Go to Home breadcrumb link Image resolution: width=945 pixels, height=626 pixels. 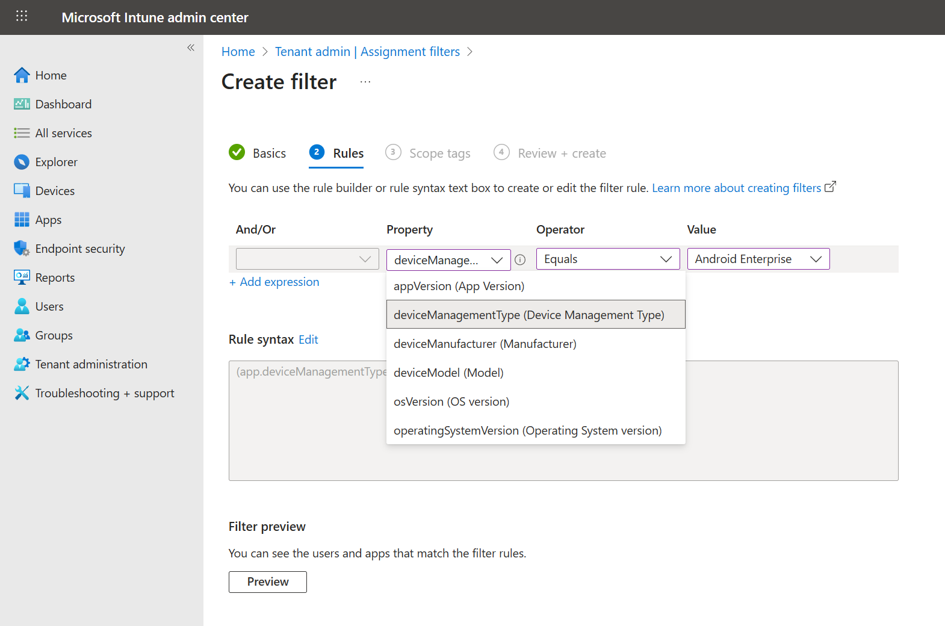pos(238,52)
